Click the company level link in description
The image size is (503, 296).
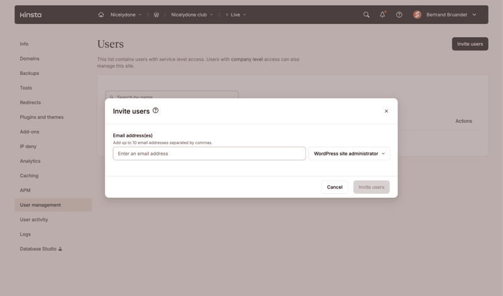246,59
